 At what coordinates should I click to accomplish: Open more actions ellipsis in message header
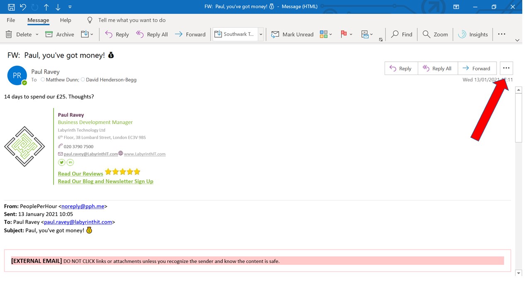point(506,68)
